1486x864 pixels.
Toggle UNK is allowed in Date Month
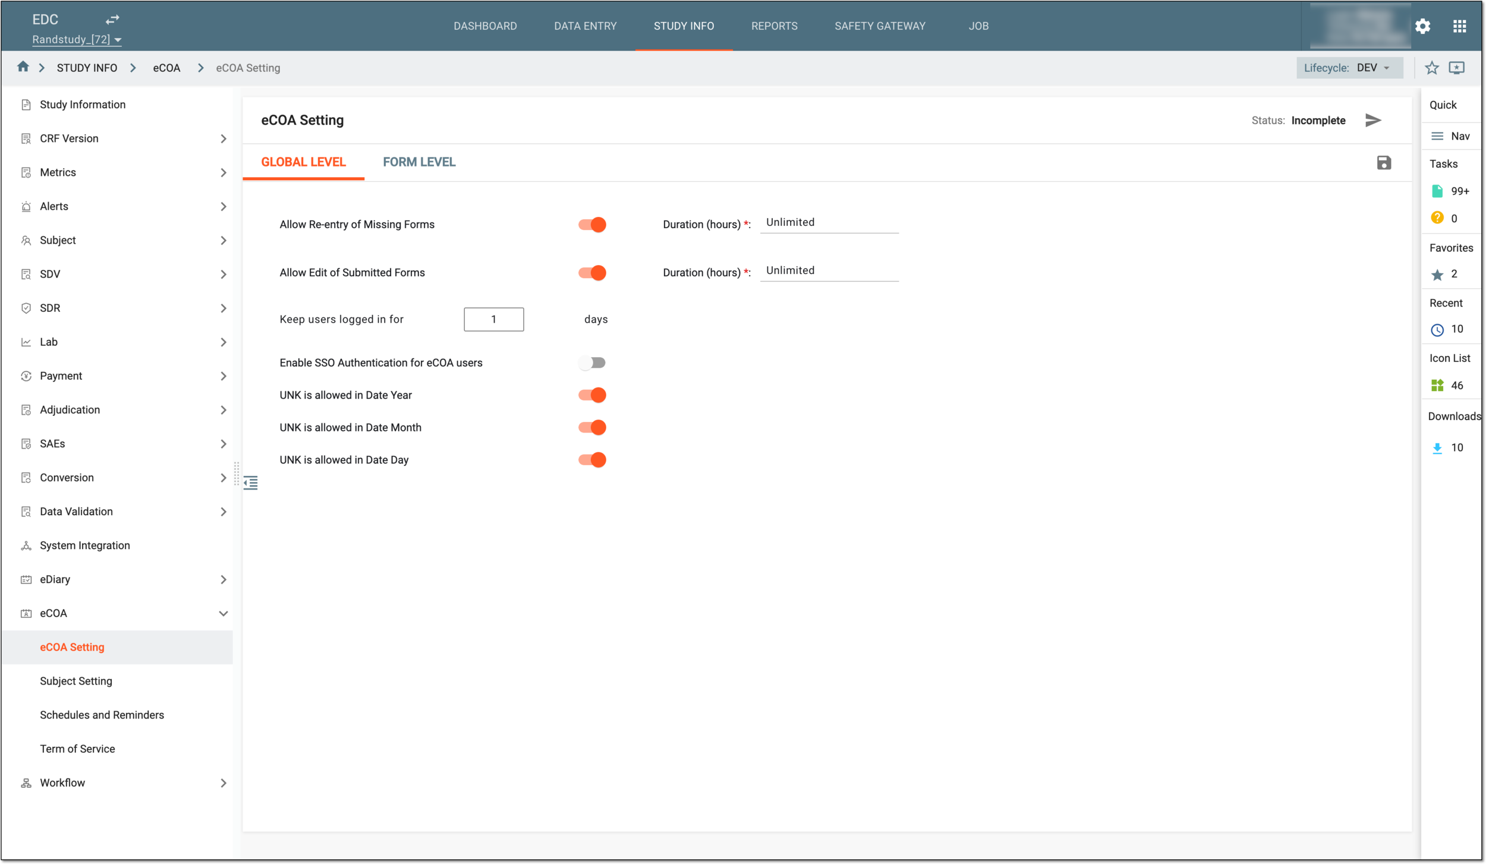click(592, 427)
